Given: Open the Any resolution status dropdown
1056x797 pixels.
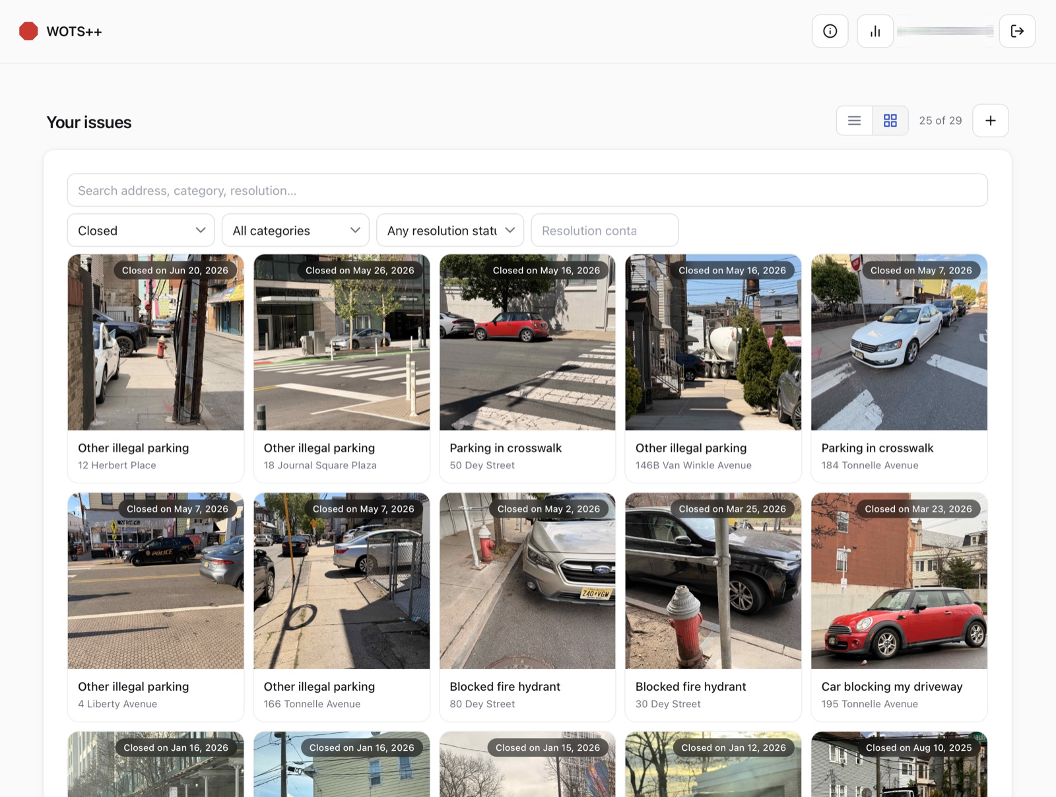Looking at the screenshot, I should click(450, 230).
